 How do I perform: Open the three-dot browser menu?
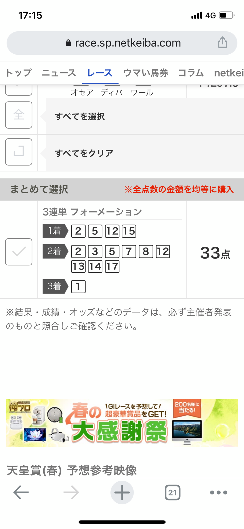[218, 492]
